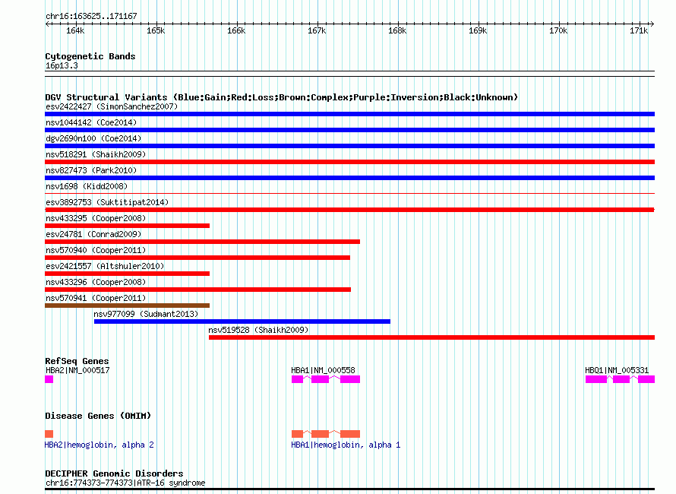Click the 170k ruler tick label

(x=558, y=30)
